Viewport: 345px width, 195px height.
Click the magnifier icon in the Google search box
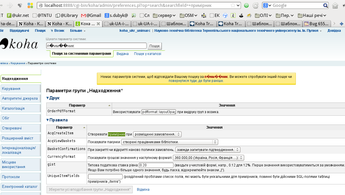(x=326, y=5)
